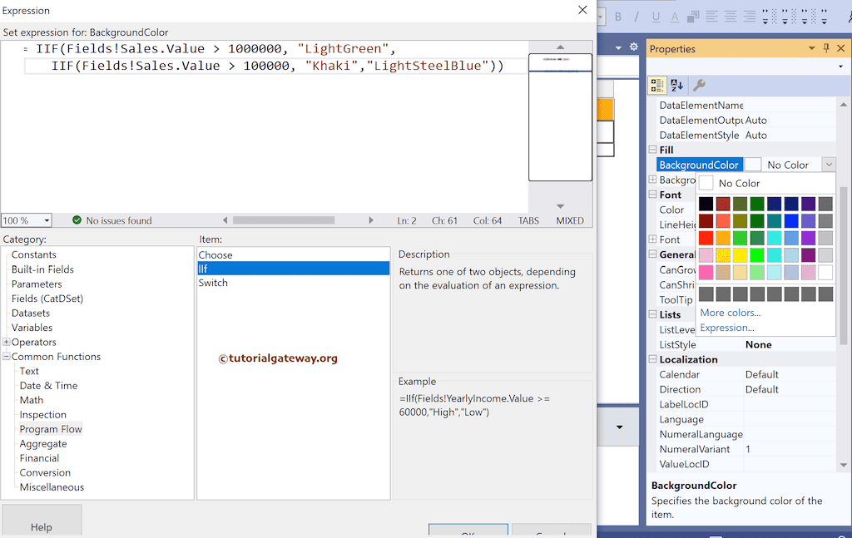Click the gear icon beside Properties panel

coord(634,47)
